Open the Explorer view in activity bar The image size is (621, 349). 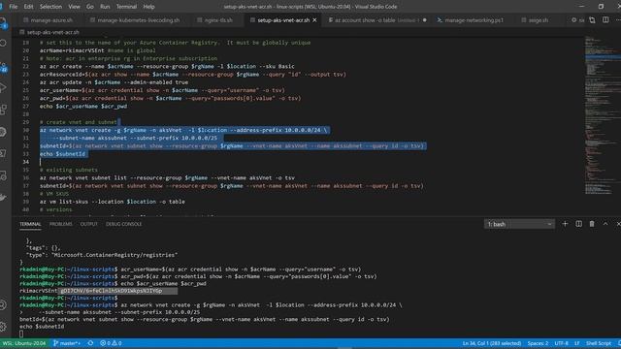tap(3, 22)
